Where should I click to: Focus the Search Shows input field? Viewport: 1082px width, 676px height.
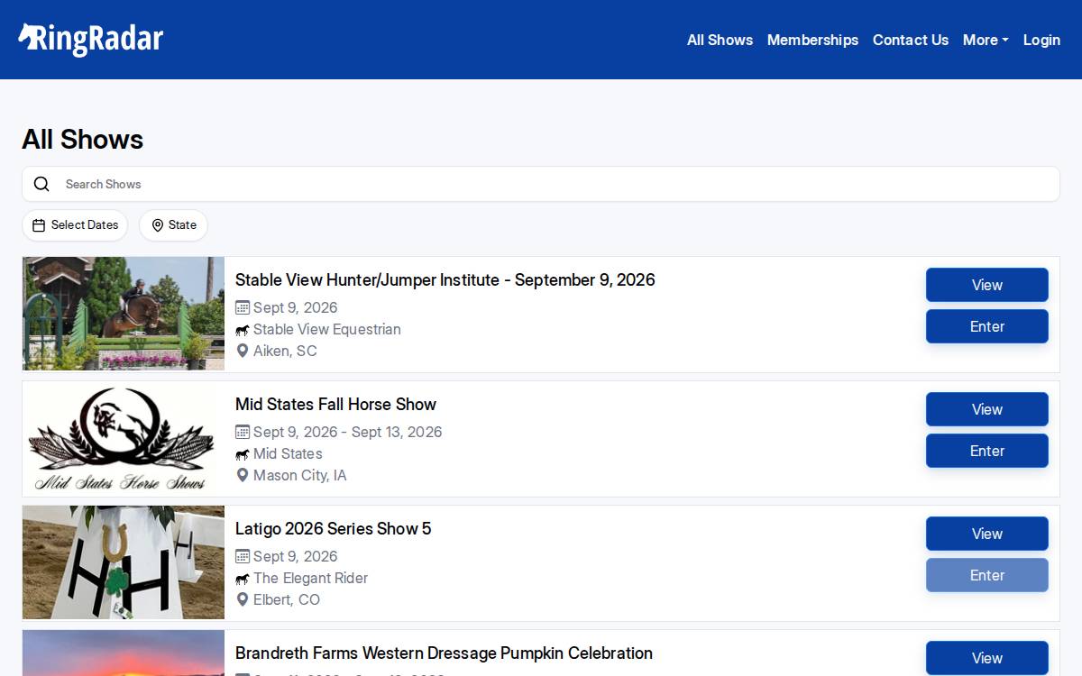click(x=541, y=184)
